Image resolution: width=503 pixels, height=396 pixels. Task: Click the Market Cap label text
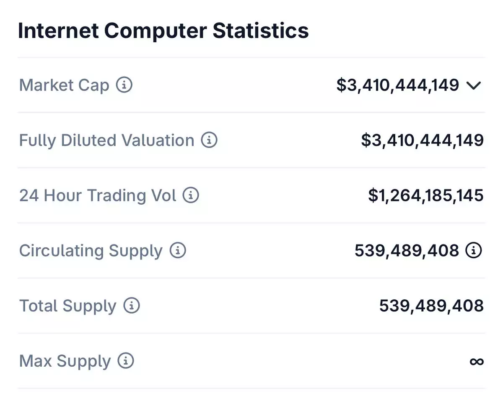[x=64, y=85]
